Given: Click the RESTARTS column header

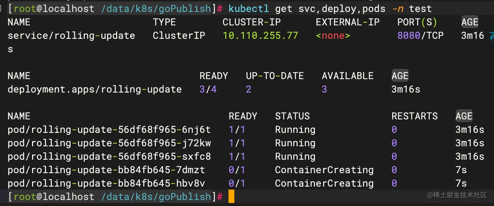Looking at the screenshot, I should click(x=415, y=116).
